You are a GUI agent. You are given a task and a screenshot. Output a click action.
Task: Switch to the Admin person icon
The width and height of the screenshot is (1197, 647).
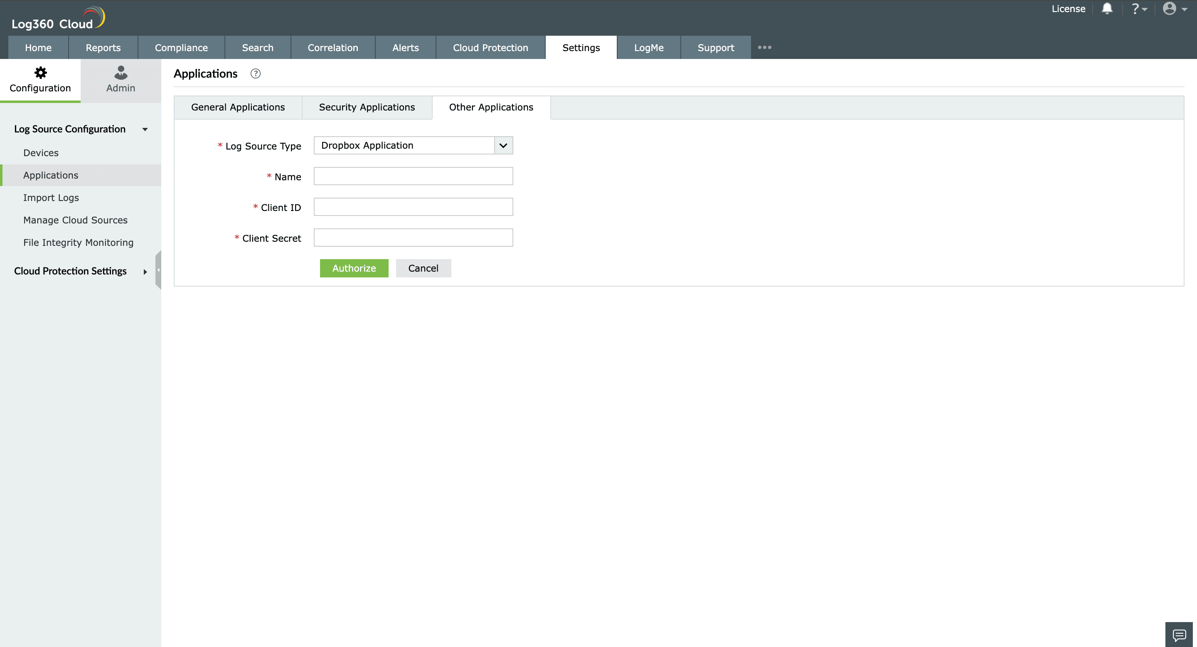click(121, 73)
